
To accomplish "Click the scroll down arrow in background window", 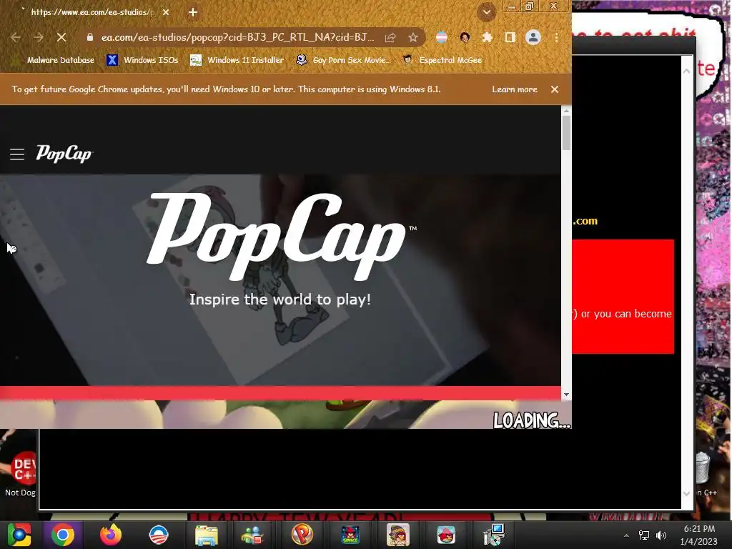I will point(687,493).
